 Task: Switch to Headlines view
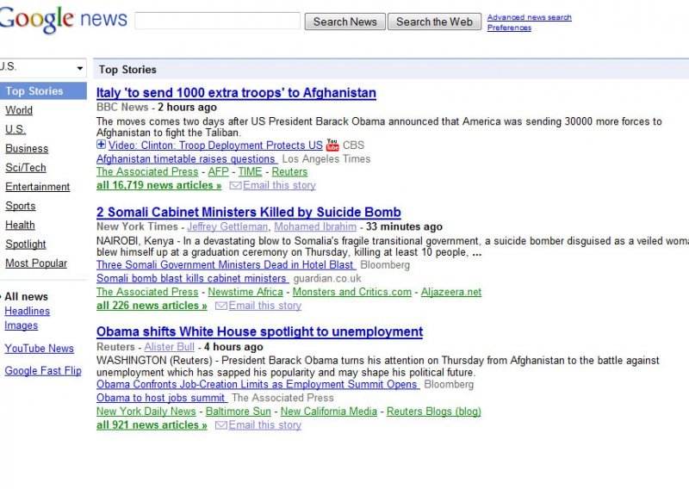28,311
